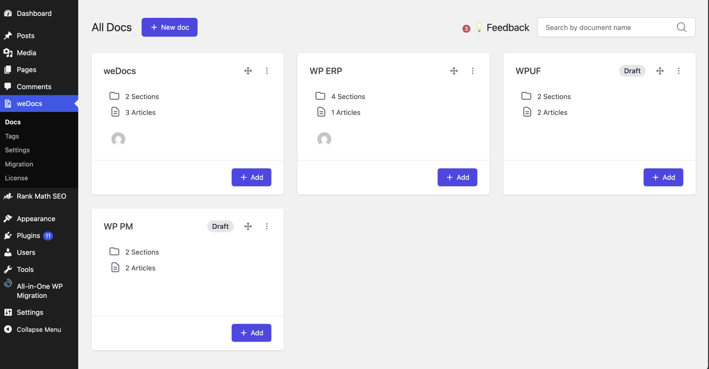Select the Tags submenu item
709x369 pixels.
(12, 136)
